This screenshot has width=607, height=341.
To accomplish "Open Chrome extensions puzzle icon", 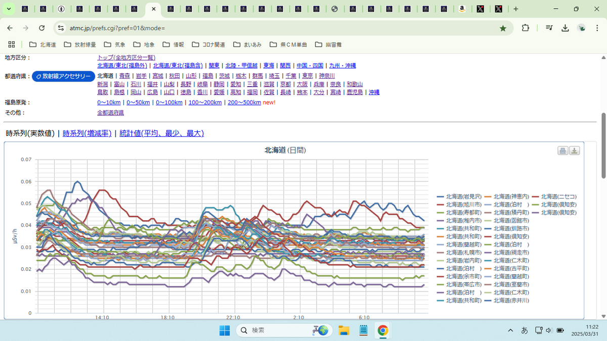I will 526,28.
